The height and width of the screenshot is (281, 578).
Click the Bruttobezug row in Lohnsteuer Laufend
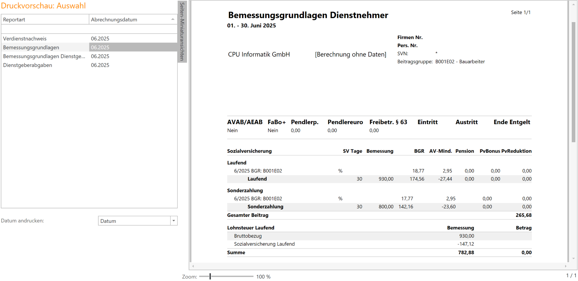click(379, 236)
